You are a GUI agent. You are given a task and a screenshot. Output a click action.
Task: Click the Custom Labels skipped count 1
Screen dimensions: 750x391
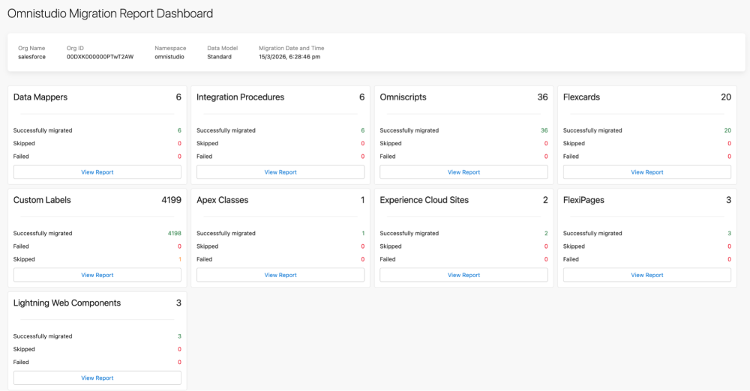180,259
